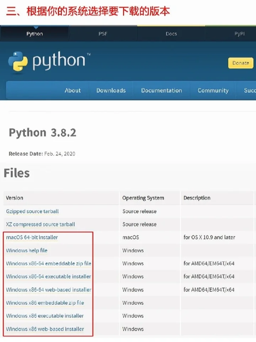The height and width of the screenshot is (342, 256).
Task: Download Gzipped source tarball
Action: coord(32,212)
